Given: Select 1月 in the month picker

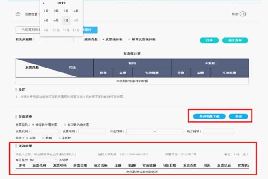Looking at the screenshot, I should click(x=46, y=11).
